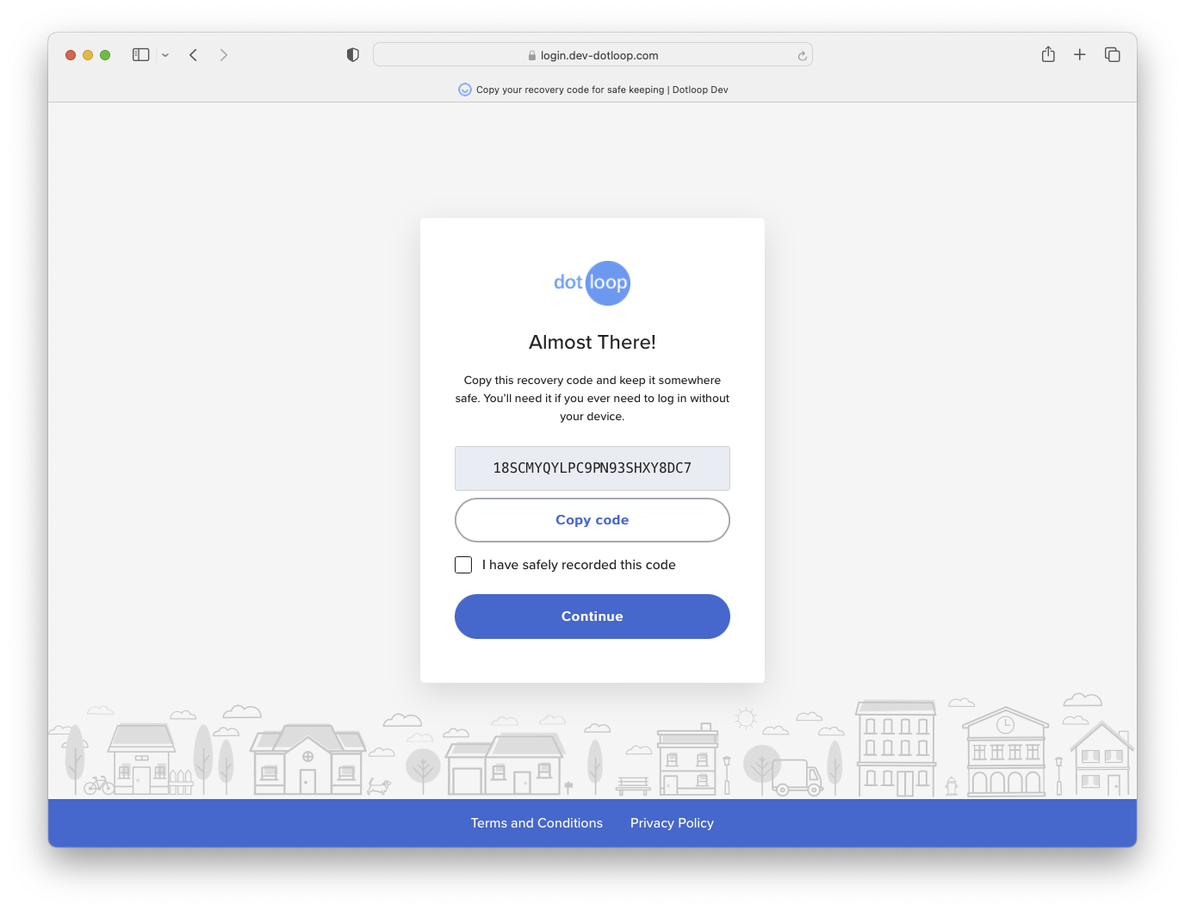
Task: Click the back navigation arrow
Action: [193, 54]
